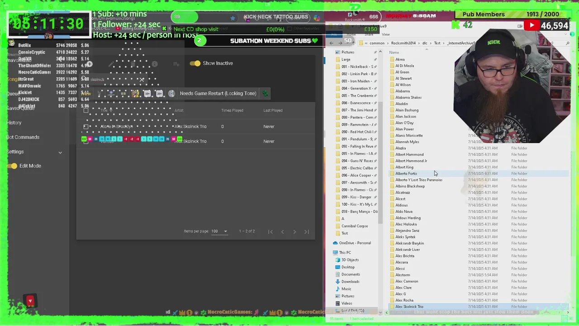The height and width of the screenshot is (326, 579).
Task: Click the pencil edit icon in song toolbar
Action: point(111,64)
